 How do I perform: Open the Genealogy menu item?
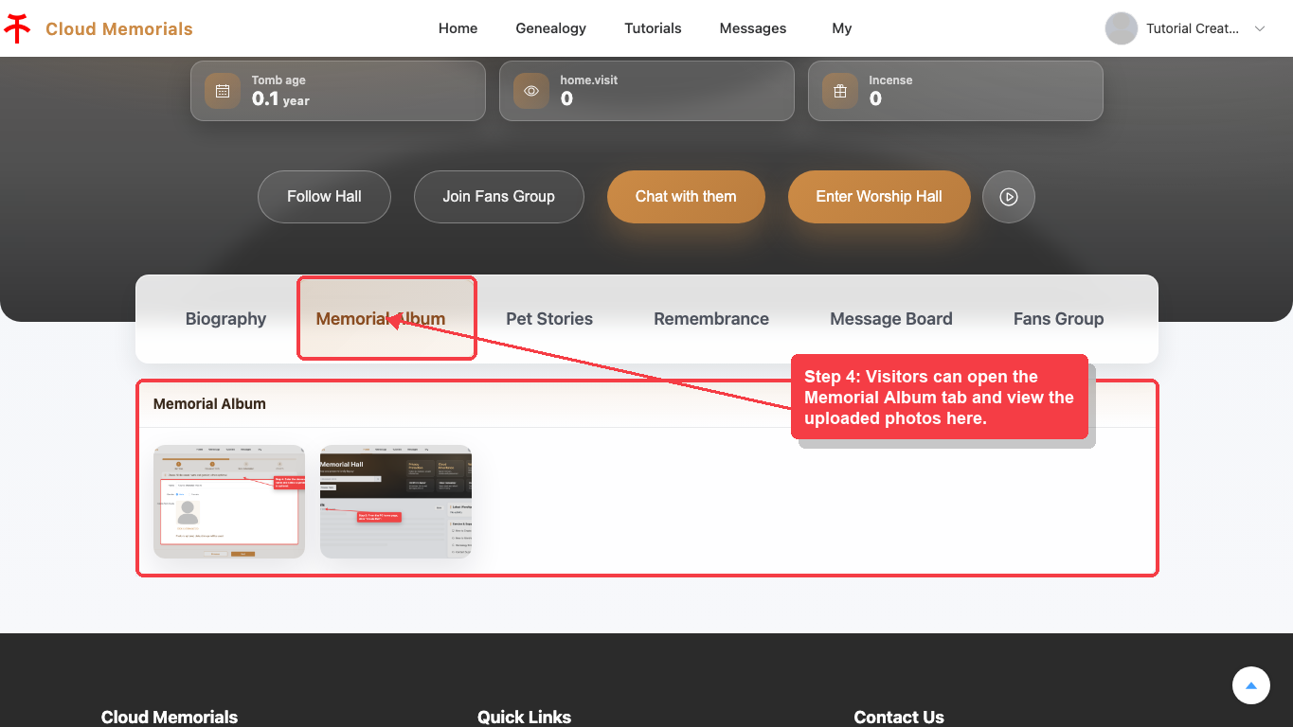pos(551,28)
